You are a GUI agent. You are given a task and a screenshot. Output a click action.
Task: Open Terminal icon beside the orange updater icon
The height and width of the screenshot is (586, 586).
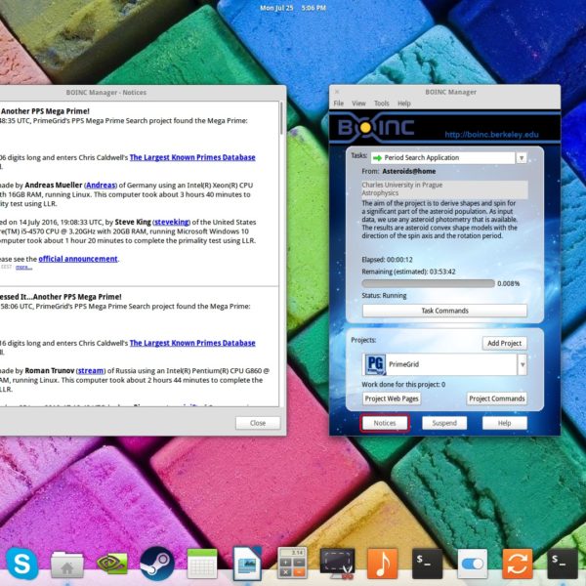563,564
